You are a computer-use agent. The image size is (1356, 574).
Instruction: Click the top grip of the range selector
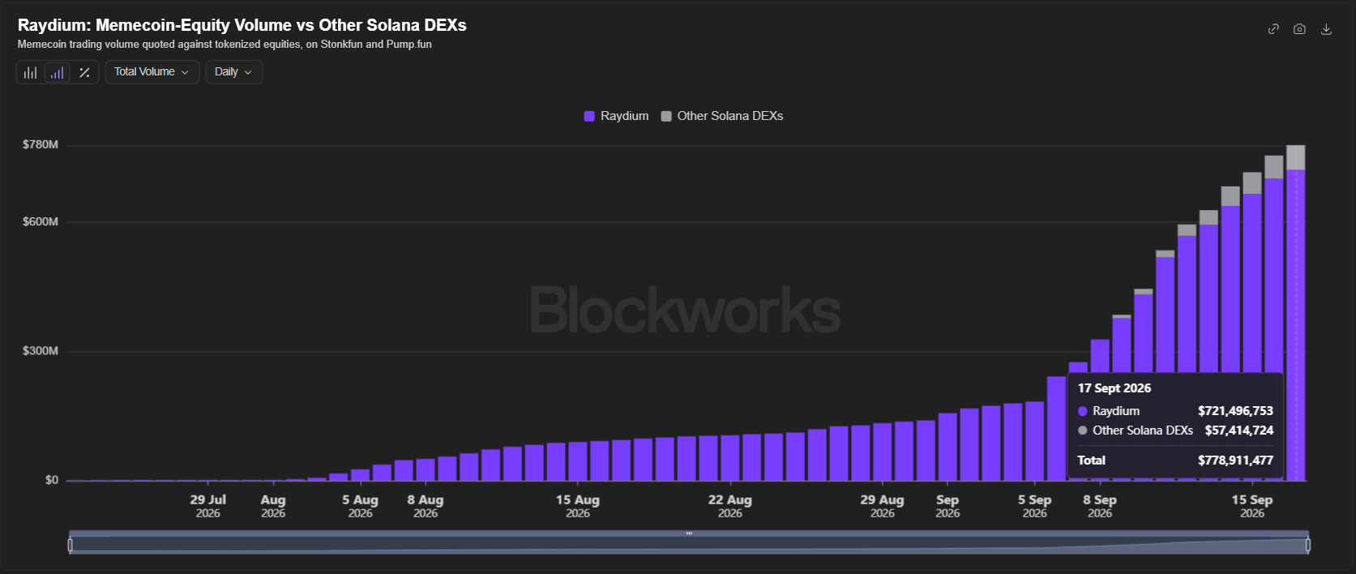click(x=689, y=533)
